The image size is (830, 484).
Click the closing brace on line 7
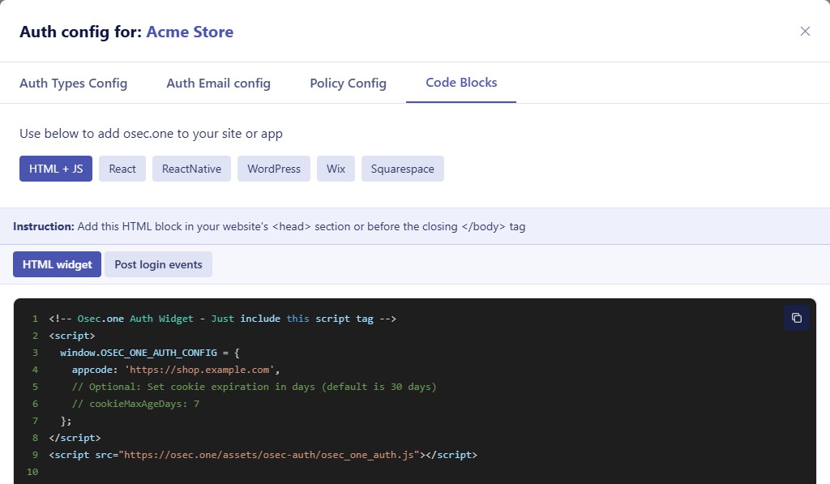[66, 421]
